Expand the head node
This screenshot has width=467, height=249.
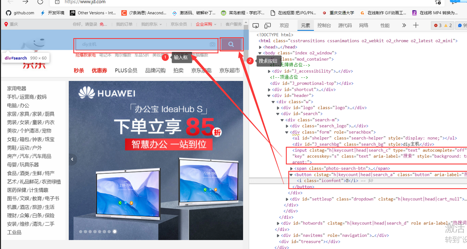[260, 47]
